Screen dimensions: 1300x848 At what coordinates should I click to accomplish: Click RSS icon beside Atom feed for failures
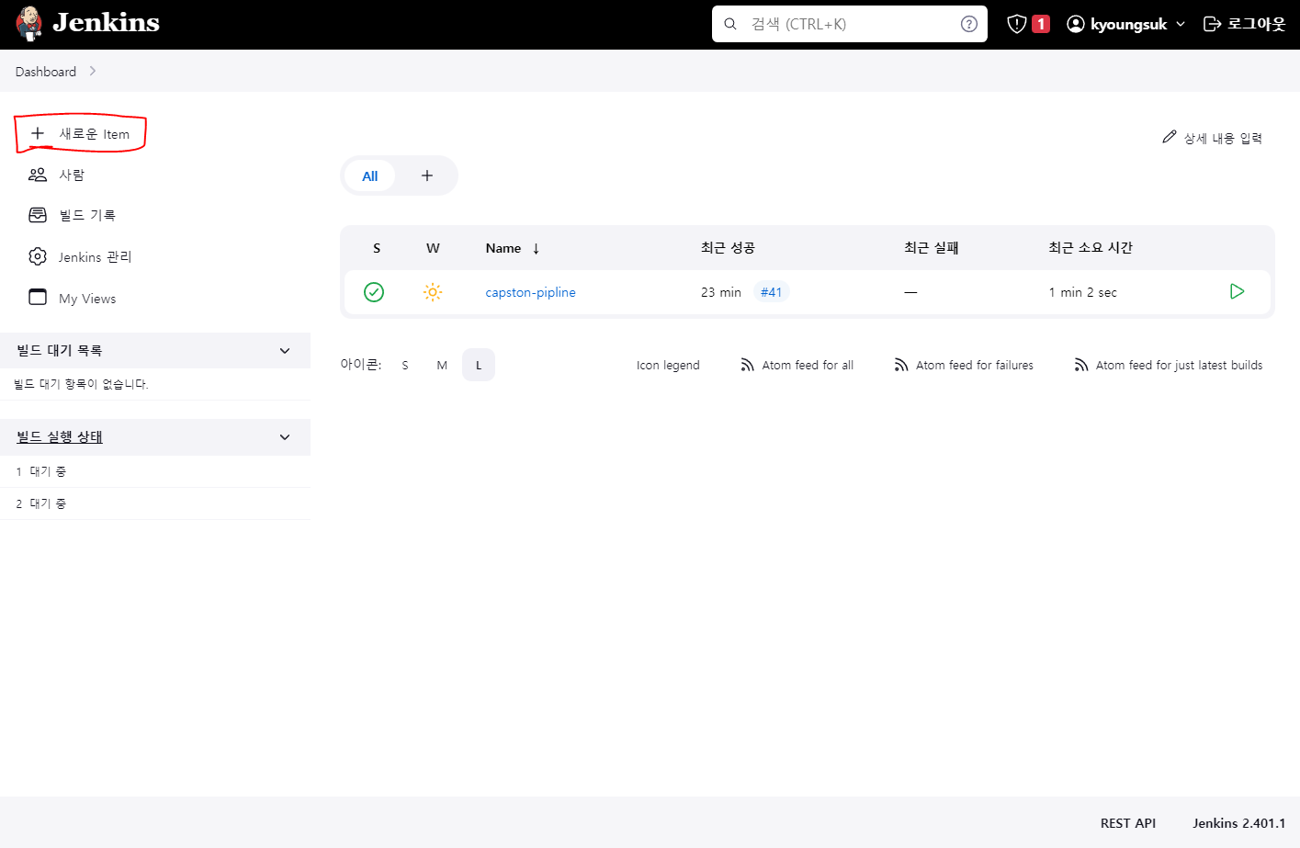coord(901,365)
